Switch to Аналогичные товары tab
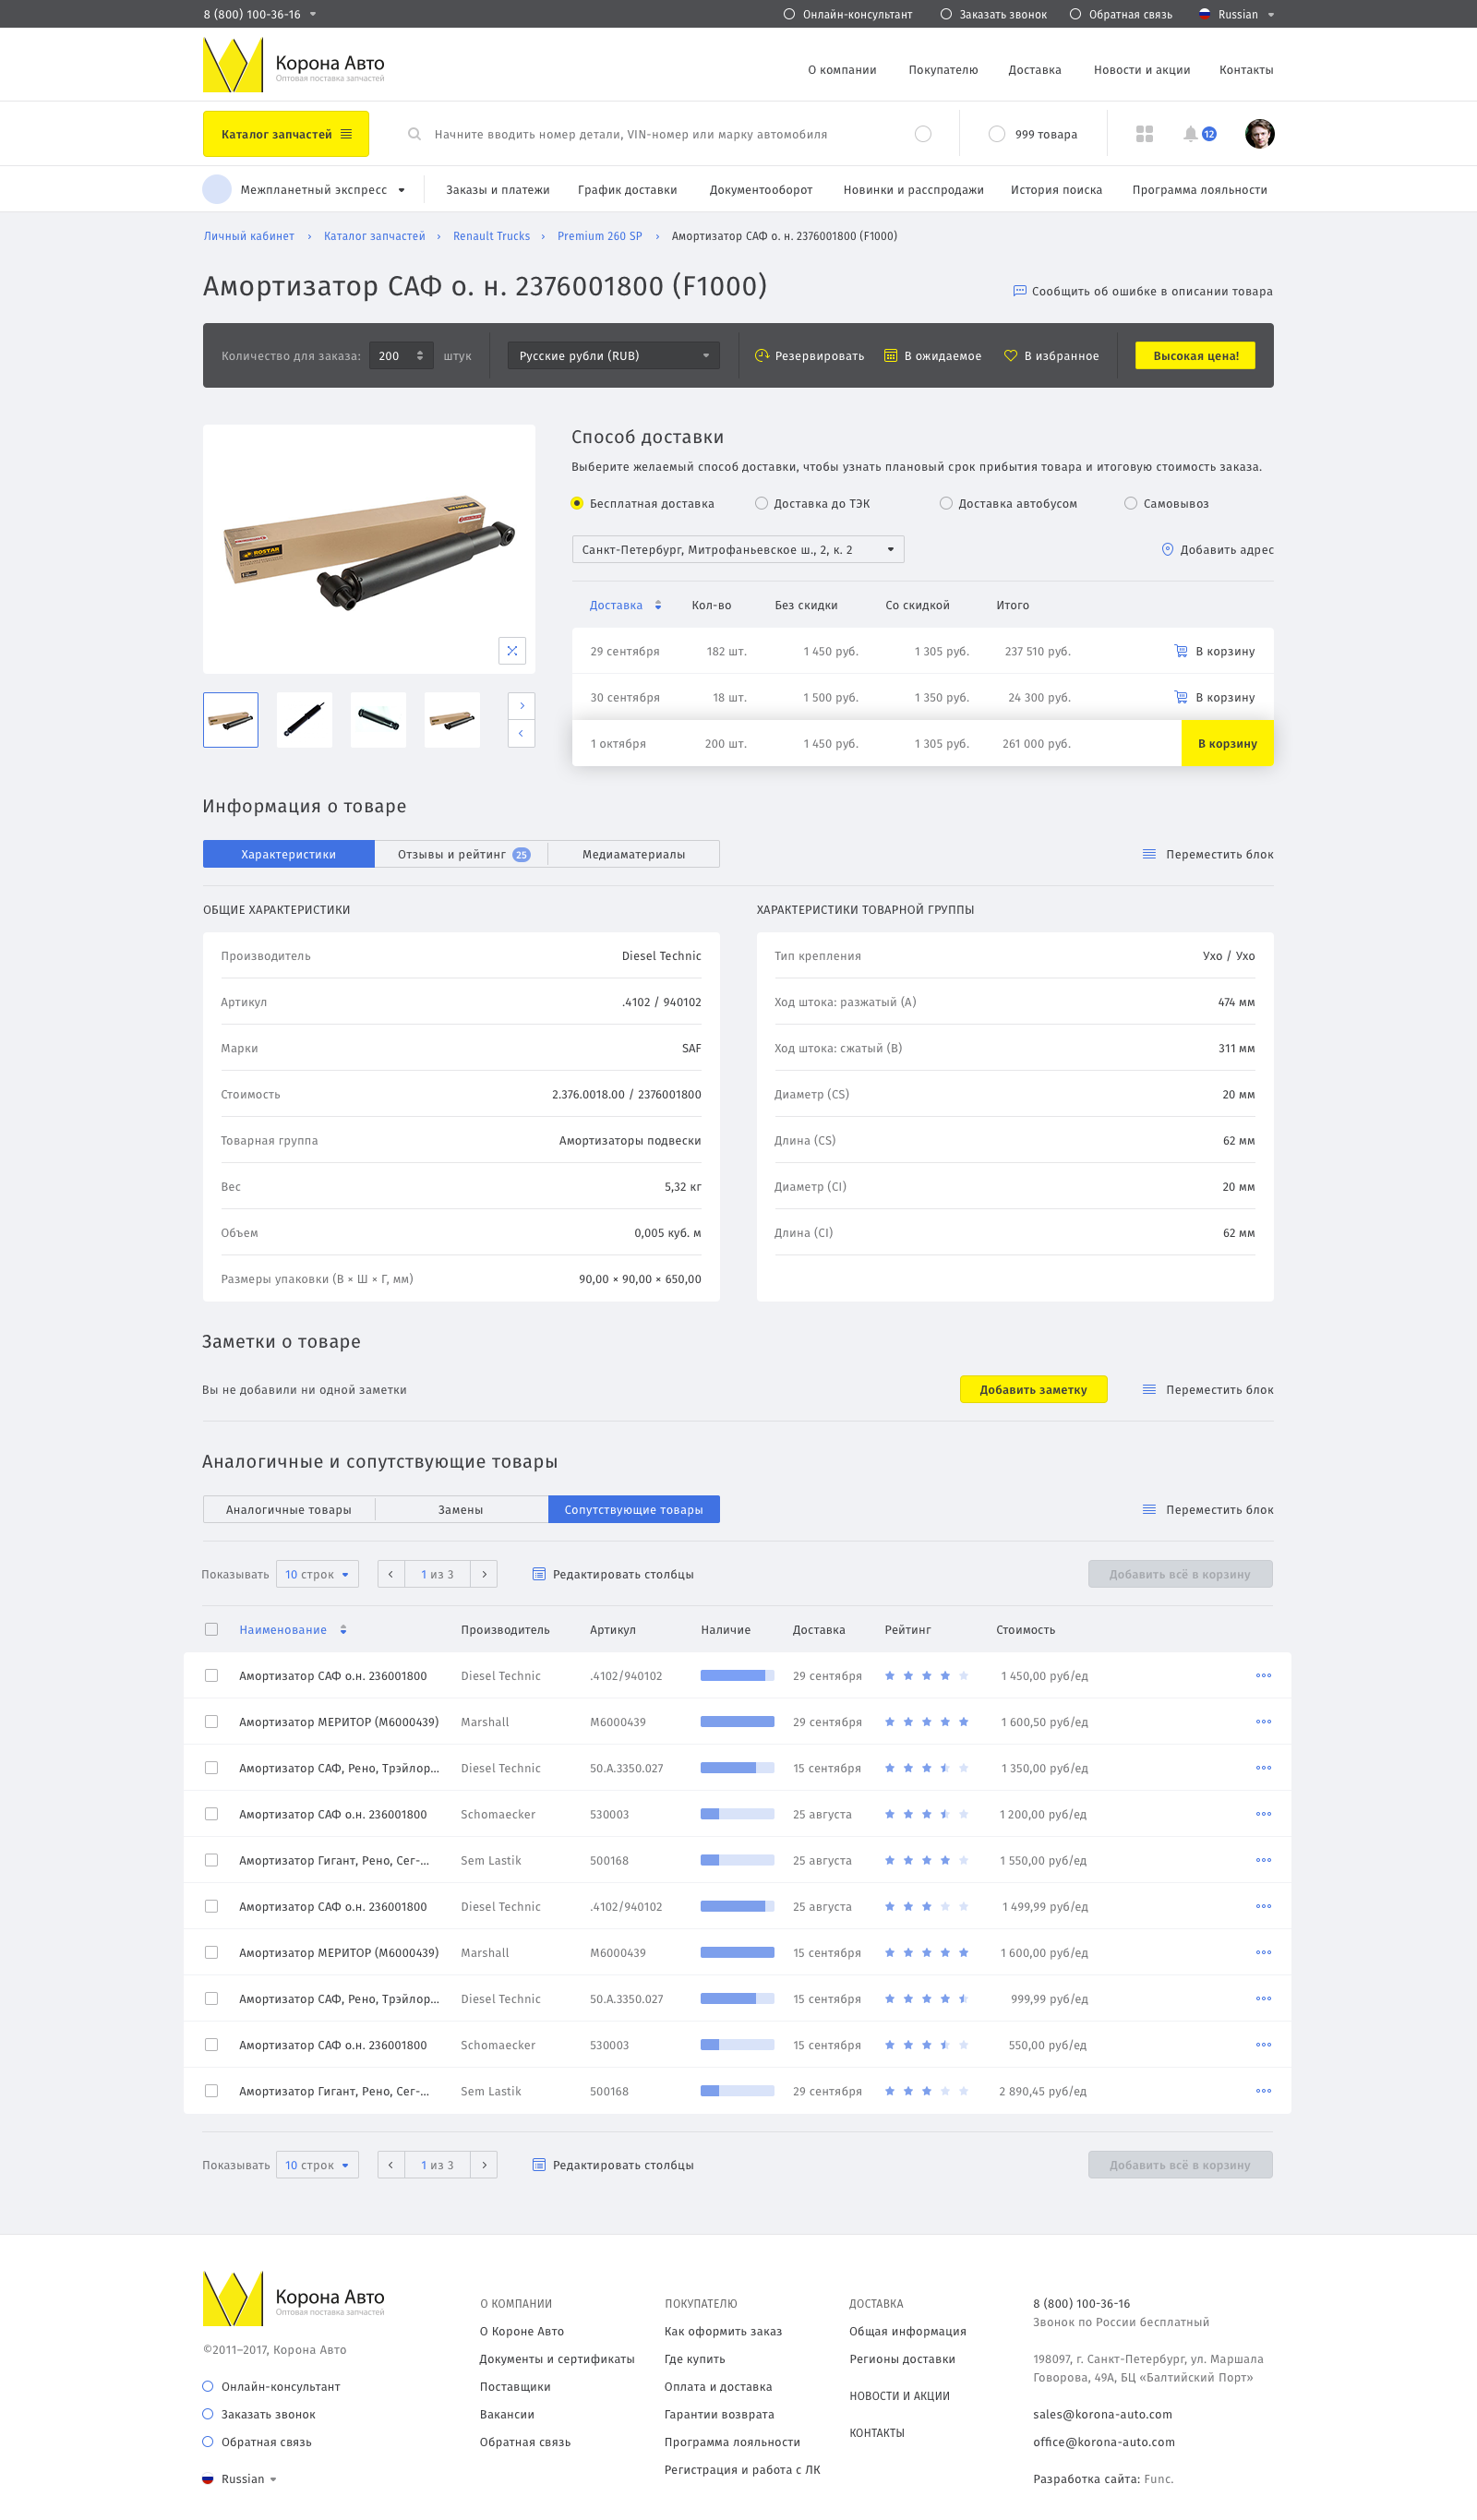Viewport: 1477px width, 2520px height. click(289, 1509)
